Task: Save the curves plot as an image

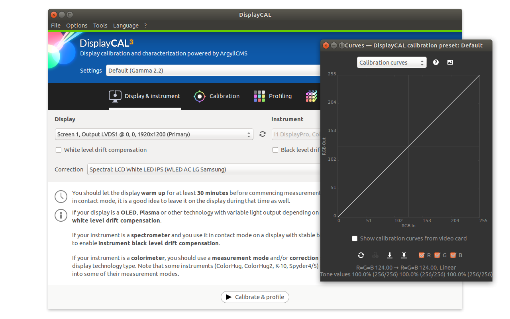Action: (450, 62)
